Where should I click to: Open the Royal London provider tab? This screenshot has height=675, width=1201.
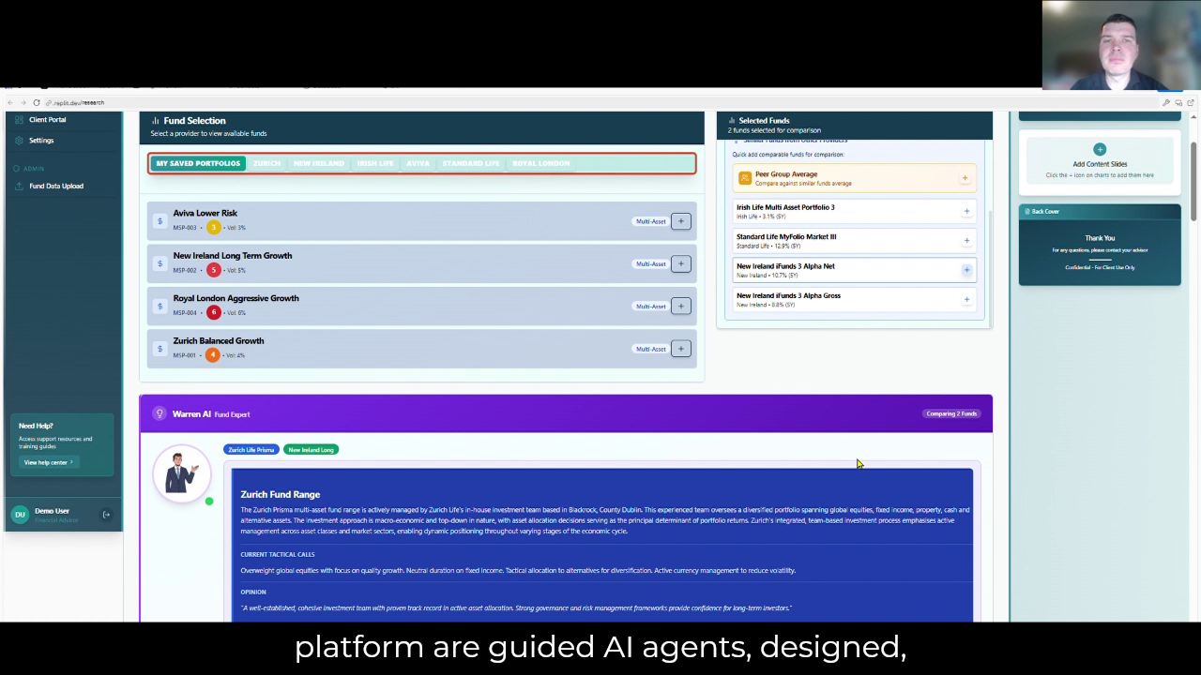(540, 163)
